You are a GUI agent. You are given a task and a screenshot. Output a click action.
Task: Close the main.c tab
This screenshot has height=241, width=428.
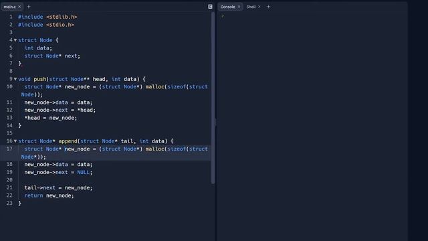point(19,7)
